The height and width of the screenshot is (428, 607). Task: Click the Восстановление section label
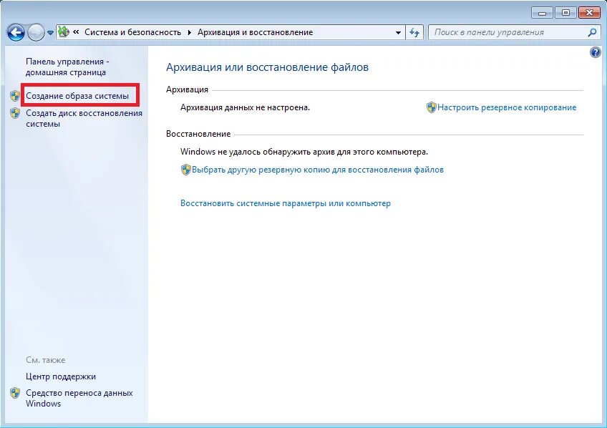(198, 134)
